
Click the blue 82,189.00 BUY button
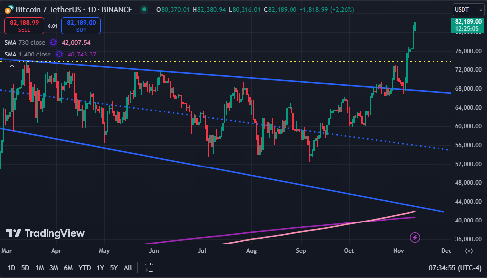81,26
